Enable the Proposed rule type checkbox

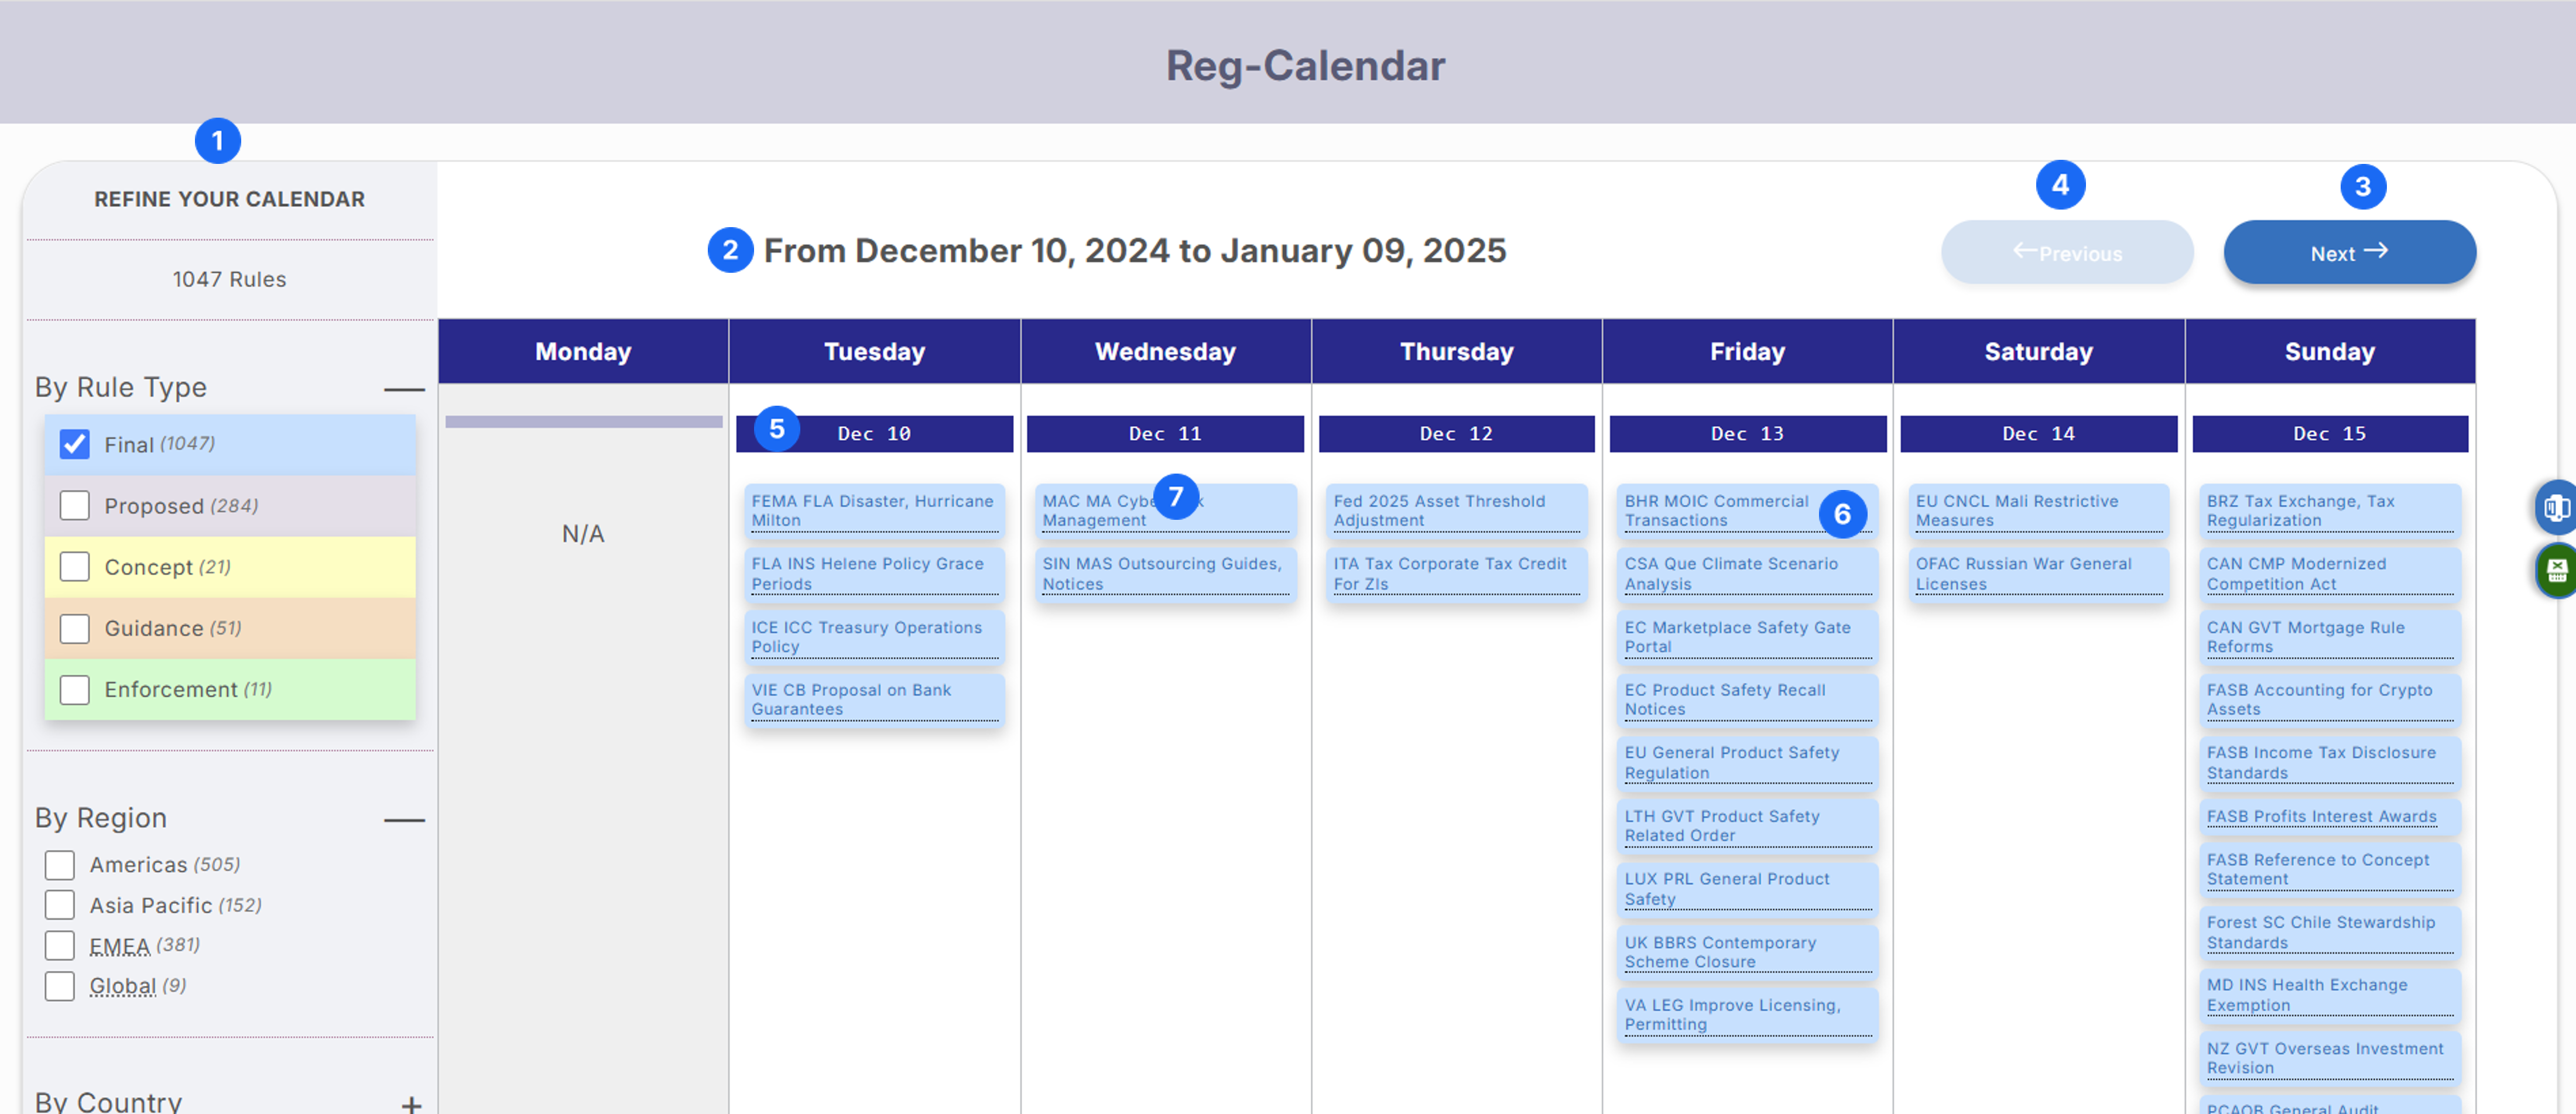[75, 506]
